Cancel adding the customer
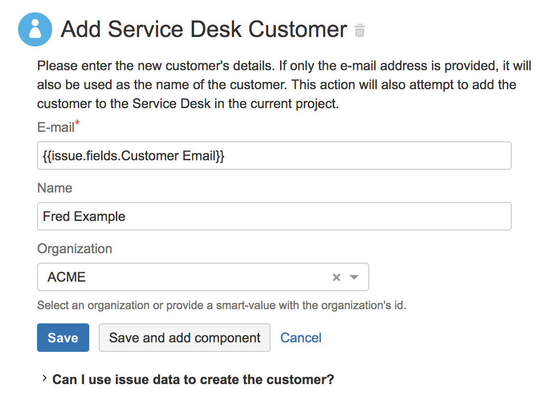Image resolution: width=543 pixels, height=404 pixels. point(301,338)
